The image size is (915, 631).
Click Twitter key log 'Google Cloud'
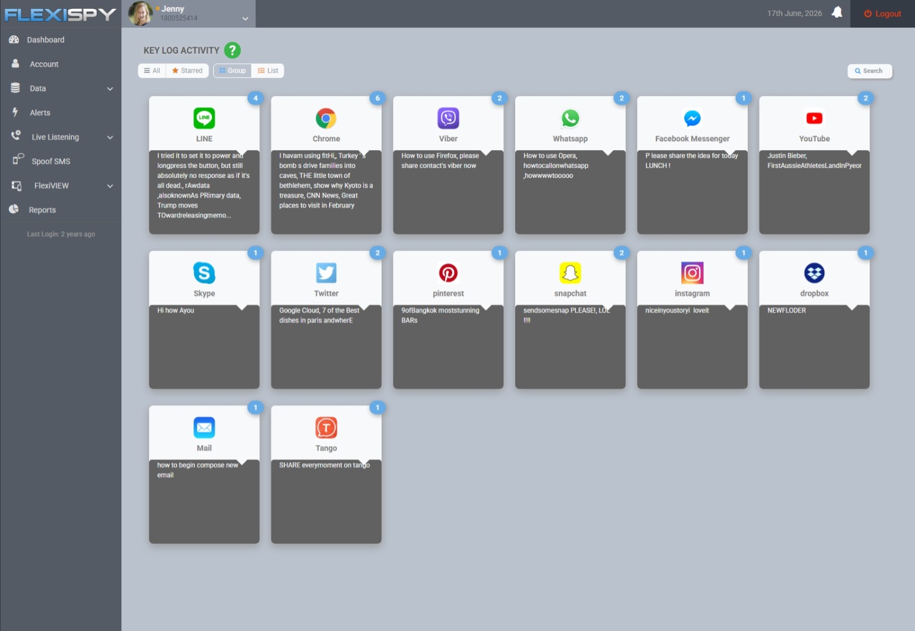319,315
